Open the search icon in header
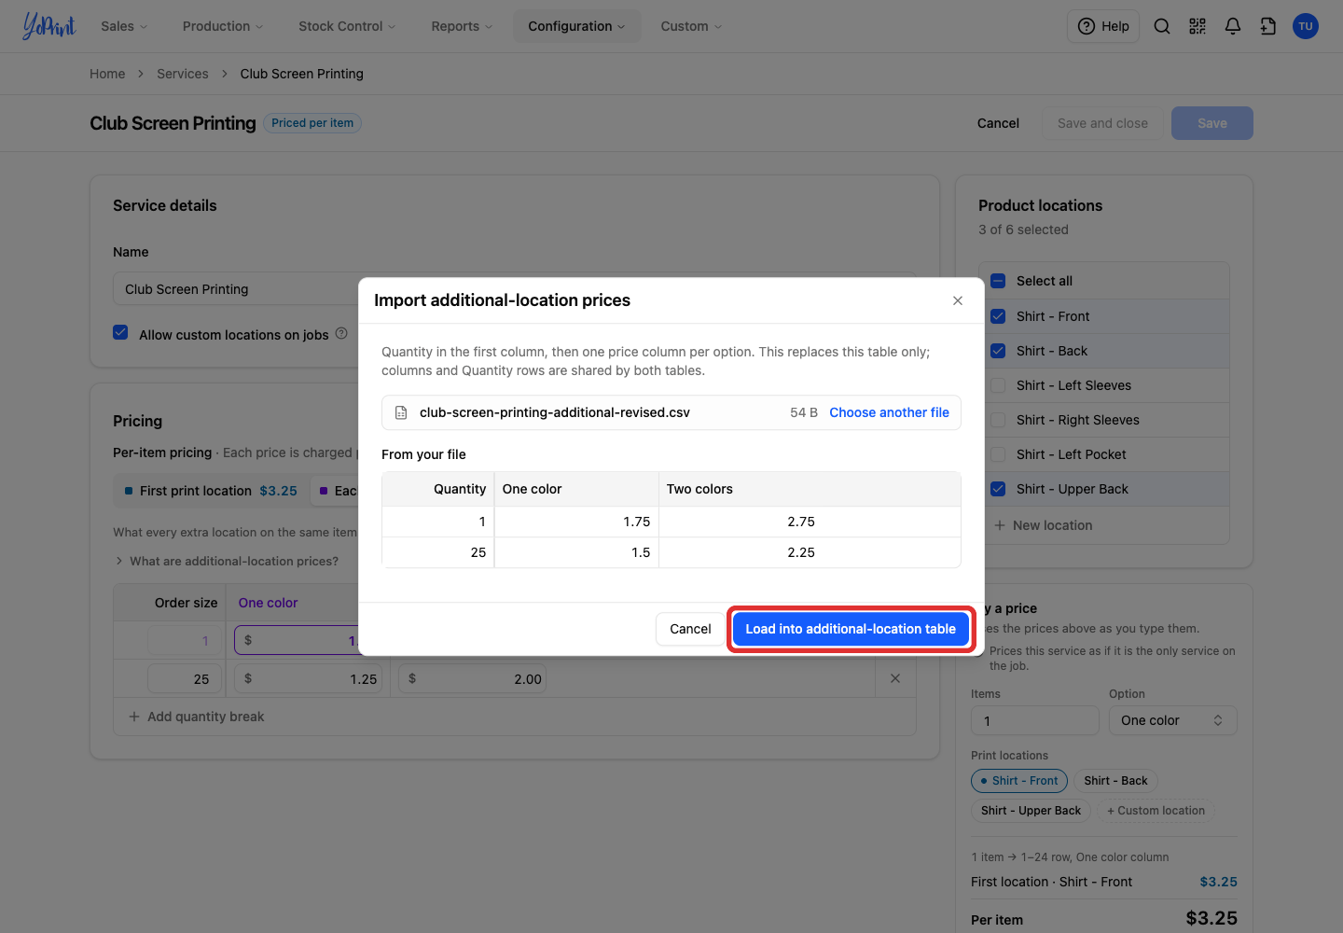 tap(1162, 26)
